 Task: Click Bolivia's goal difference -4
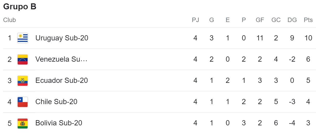[292, 123]
